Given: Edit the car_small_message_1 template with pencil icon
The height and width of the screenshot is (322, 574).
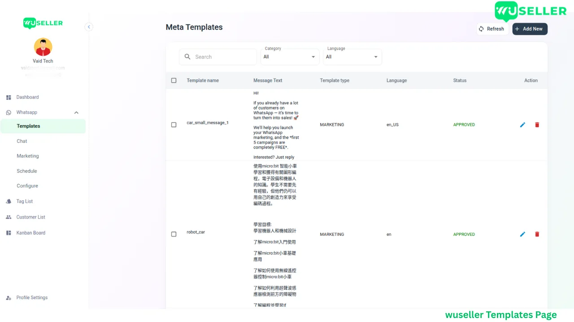Looking at the screenshot, I should tap(522, 125).
